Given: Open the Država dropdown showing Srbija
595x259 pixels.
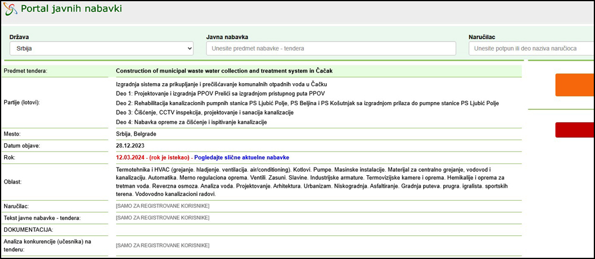Looking at the screenshot, I should 101,49.
